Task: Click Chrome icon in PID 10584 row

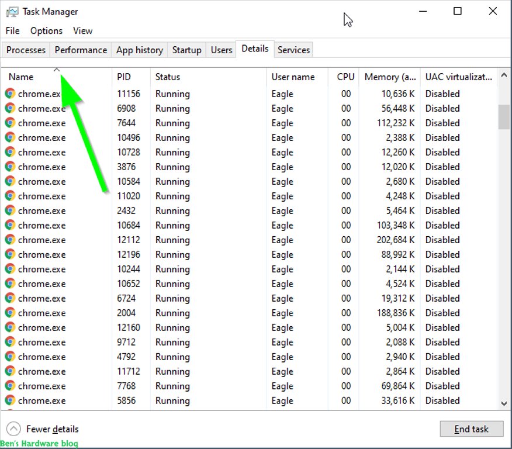Action: (x=10, y=181)
